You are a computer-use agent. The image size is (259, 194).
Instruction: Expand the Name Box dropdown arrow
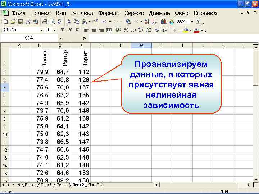[61, 38]
